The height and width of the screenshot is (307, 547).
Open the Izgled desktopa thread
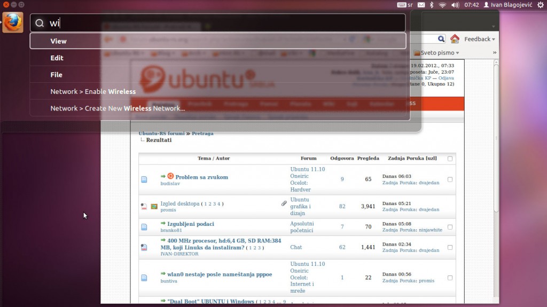click(180, 203)
